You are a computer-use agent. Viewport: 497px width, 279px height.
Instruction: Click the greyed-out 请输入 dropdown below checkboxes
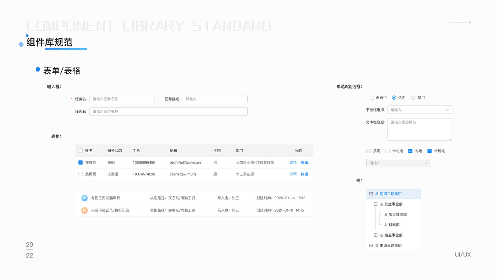coord(398,163)
